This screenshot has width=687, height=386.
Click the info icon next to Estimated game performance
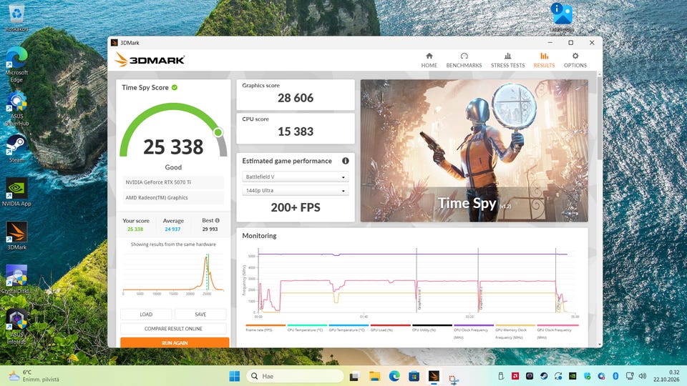click(x=345, y=161)
